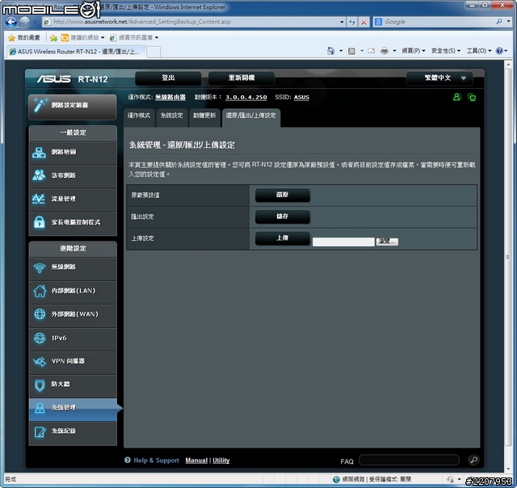Image resolution: width=517 pixels, height=488 pixels.
Task: Select the IPv6 sidebar icon
Action: [x=40, y=338]
